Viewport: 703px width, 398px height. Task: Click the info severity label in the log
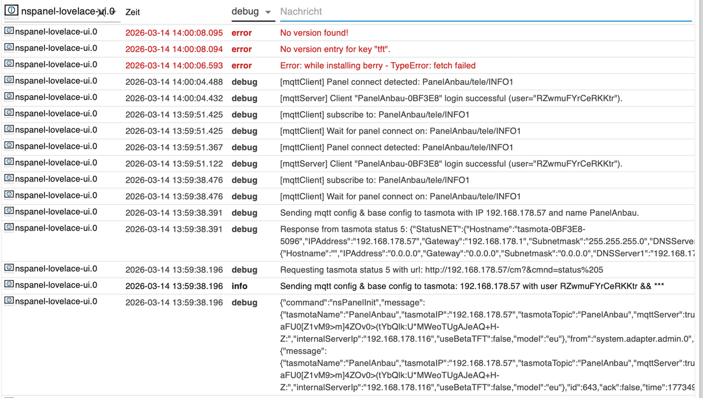tap(239, 286)
